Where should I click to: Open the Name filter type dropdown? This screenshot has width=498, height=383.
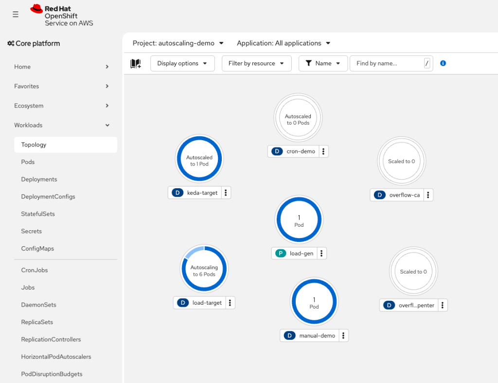323,63
